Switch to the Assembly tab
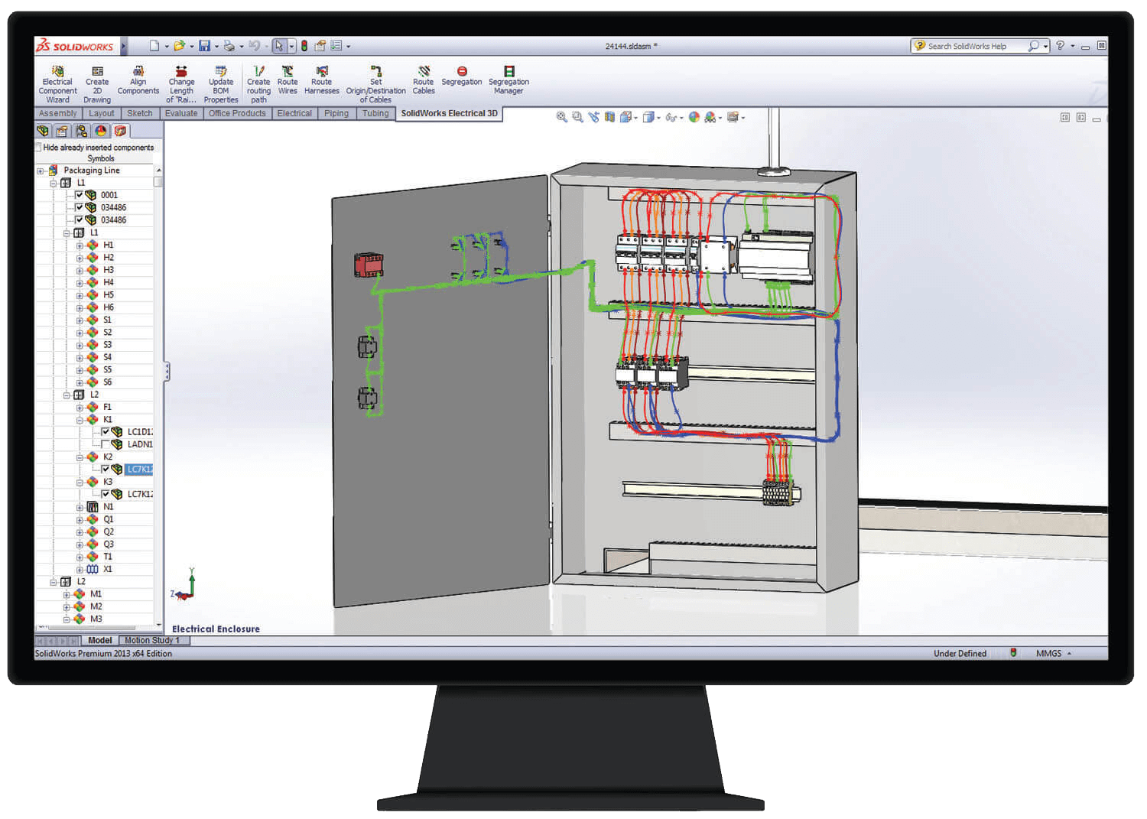1147x819 pixels. pos(58,113)
